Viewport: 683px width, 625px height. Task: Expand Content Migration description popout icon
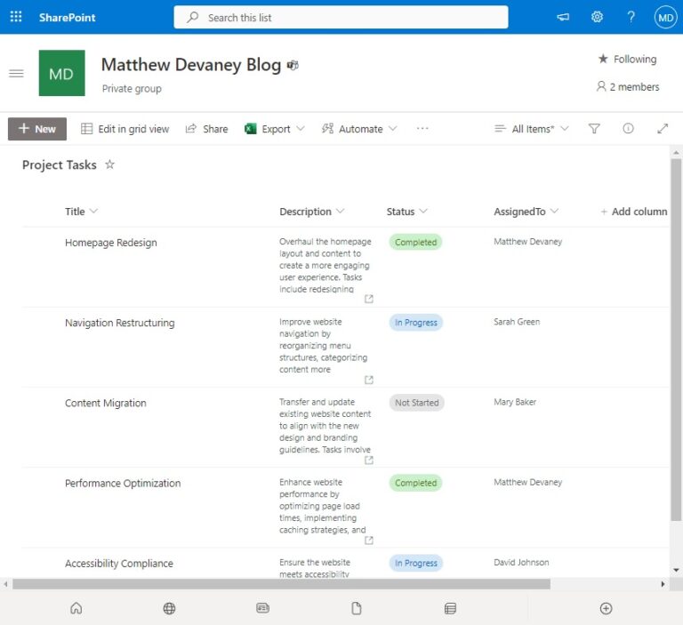(369, 460)
